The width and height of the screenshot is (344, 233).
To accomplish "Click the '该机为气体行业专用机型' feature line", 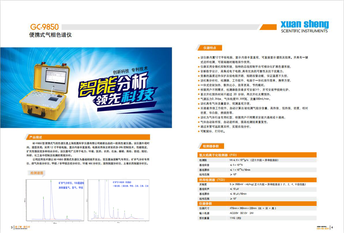I will (x=242, y=117).
